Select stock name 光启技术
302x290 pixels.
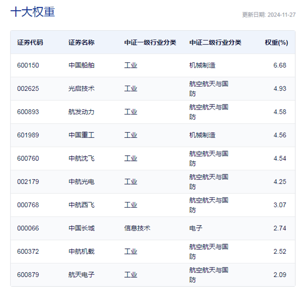click(81, 89)
